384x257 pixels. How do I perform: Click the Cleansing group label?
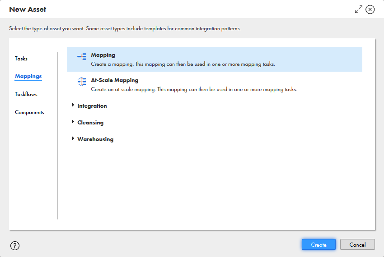(90, 123)
